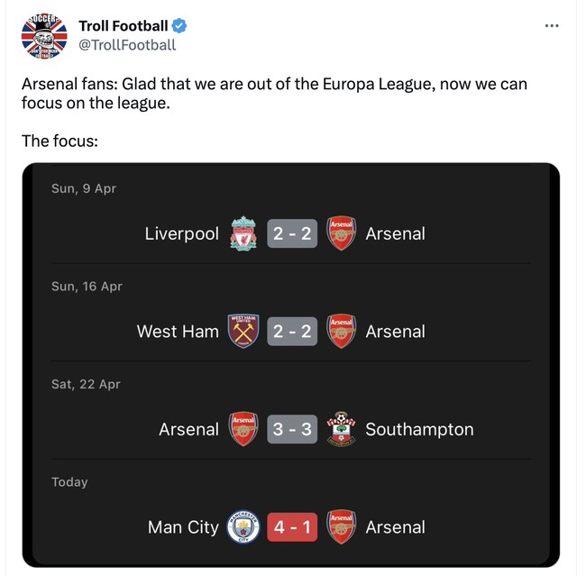Click the West Ham club crest
The width and height of the screenshot is (586, 576).
click(243, 332)
